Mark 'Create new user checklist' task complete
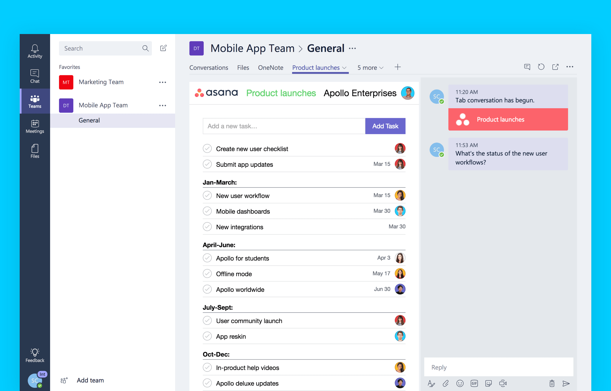 (x=207, y=148)
